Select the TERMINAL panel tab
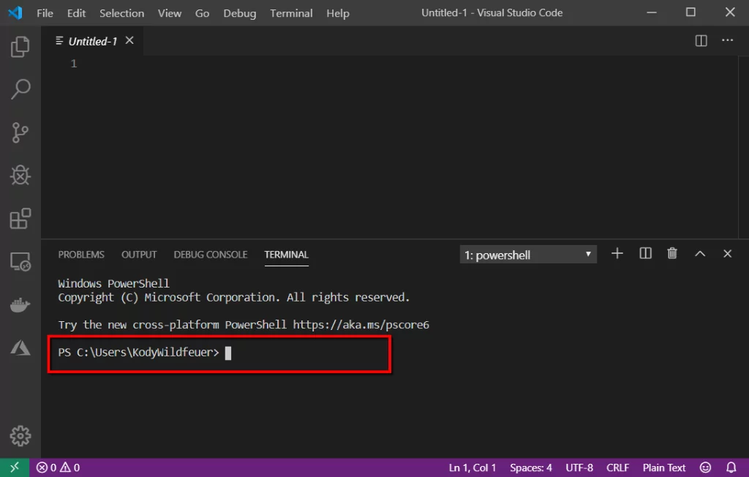The height and width of the screenshot is (477, 749). tap(287, 255)
